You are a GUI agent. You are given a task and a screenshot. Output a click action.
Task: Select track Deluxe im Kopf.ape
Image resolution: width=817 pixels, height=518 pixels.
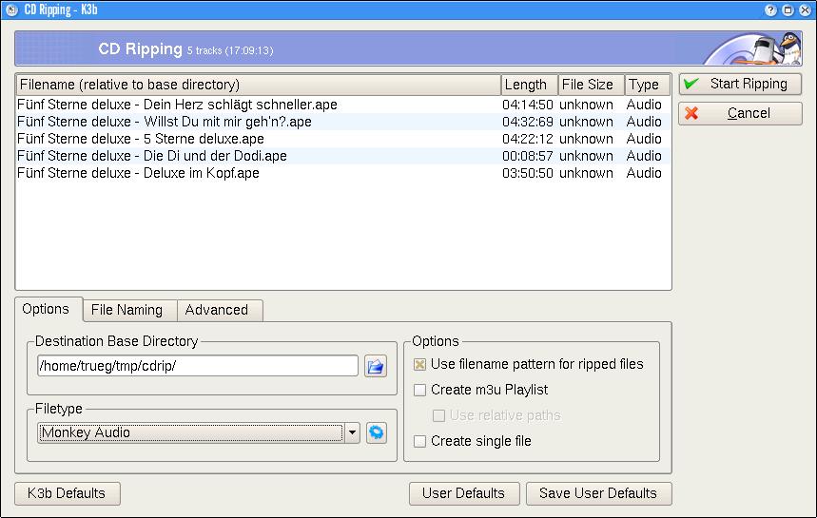coord(138,173)
